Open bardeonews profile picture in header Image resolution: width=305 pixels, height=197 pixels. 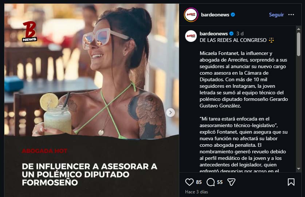click(191, 15)
